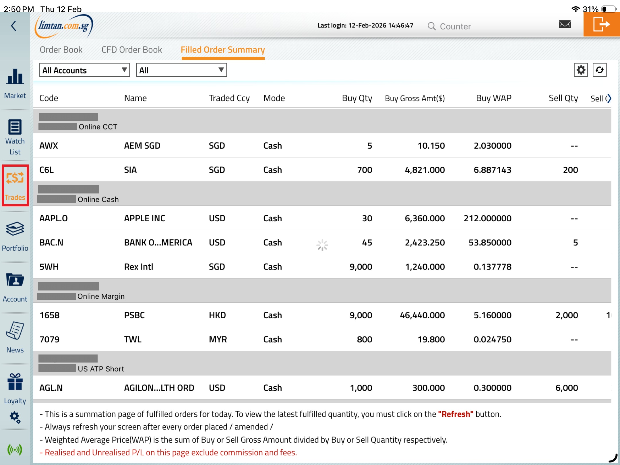Open the Account folder icon
This screenshot has height=465, width=620.
point(15,280)
